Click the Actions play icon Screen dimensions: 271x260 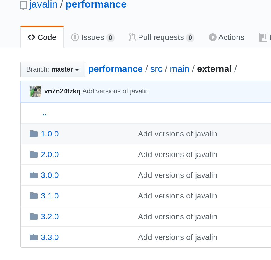point(212,37)
